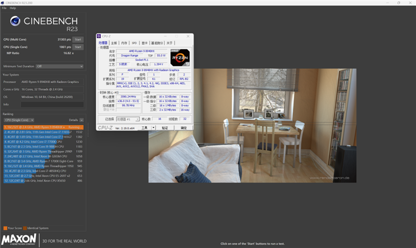The height and width of the screenshot is (248, 416).
Task: Switch to CPU-Z 主板 tab
Action: click(114, 43)
